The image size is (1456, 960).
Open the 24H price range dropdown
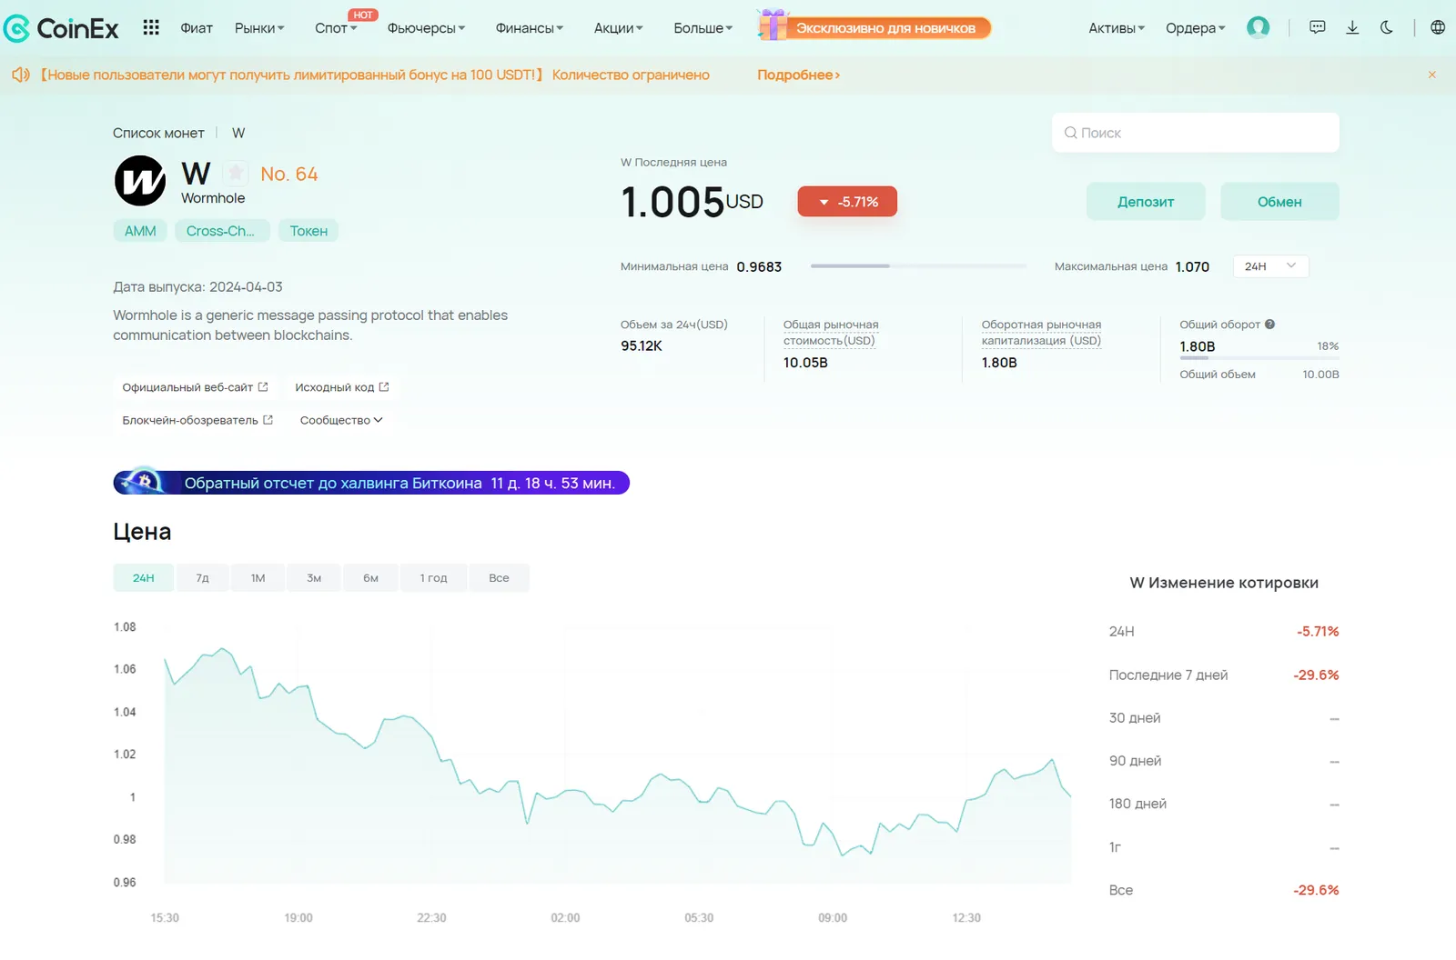pos(1270,266)
